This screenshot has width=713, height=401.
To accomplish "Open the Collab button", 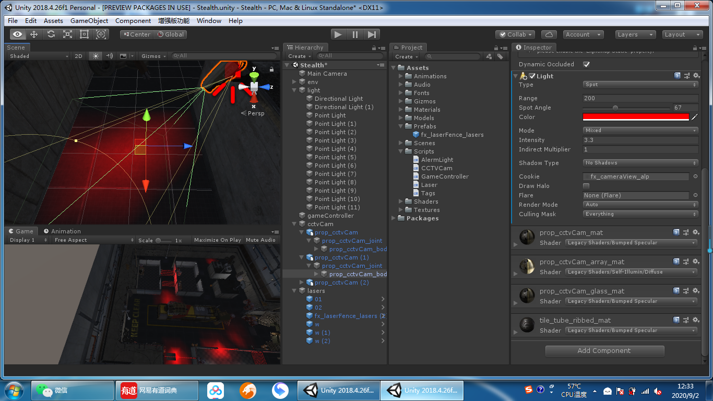I will [515, 34].
